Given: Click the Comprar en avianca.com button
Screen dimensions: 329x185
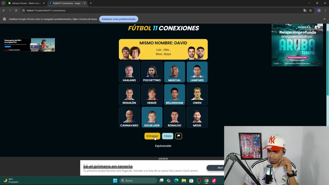Looking at the screenshot, I should [x=297, y=58].
